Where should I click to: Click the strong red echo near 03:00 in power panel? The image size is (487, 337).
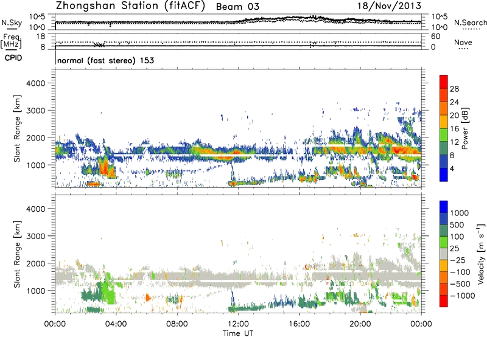pyautogui.click(x=105, y=167)
